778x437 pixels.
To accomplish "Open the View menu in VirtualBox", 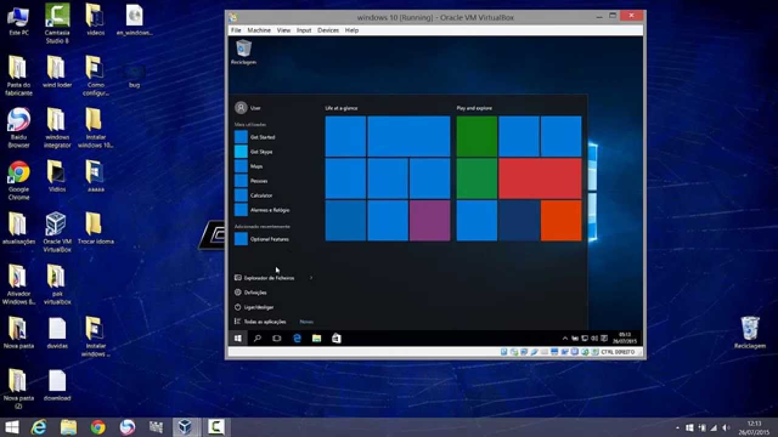I will (283, 30).
